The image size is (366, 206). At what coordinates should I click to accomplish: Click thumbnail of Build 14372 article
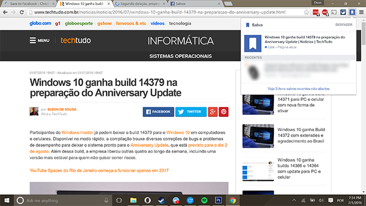pos(258,136)
